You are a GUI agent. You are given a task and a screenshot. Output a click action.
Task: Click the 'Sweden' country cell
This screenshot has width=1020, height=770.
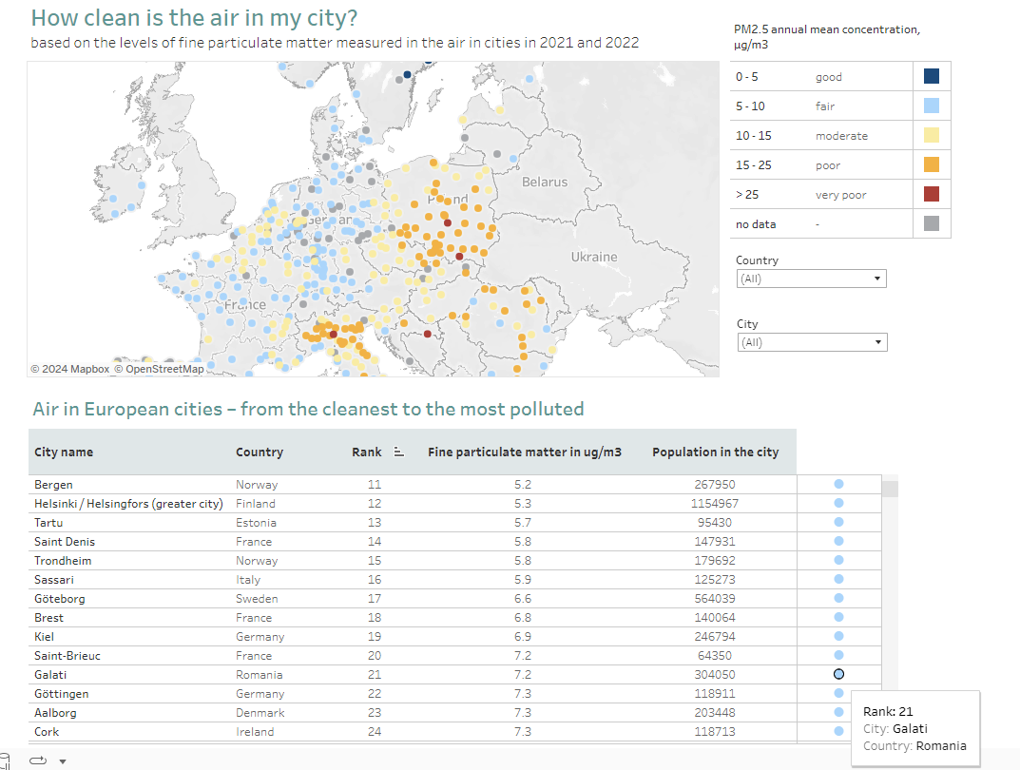click(257, 598)
